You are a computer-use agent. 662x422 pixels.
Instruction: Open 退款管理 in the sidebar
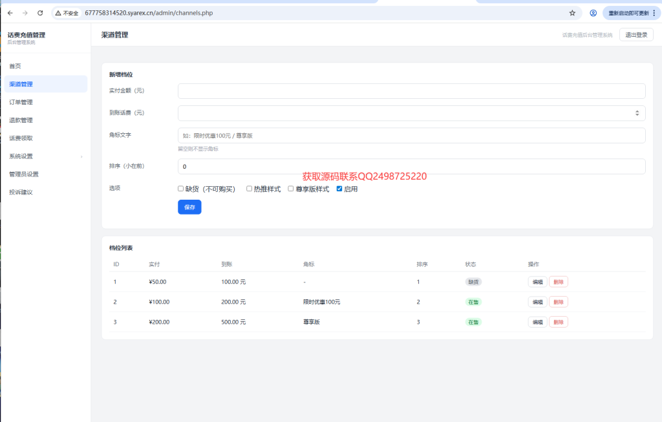pos(46,120)
